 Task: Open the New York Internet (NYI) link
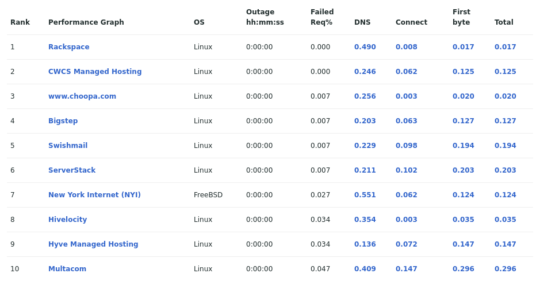(94, 195)
